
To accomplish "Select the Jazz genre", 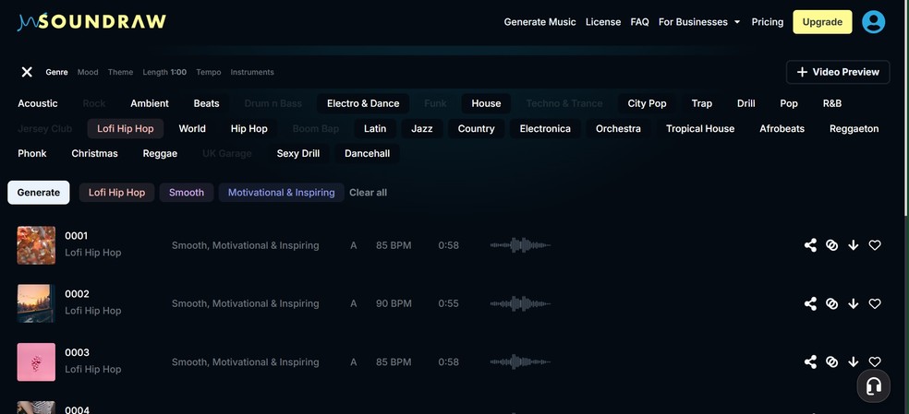I will click(x=422, y=128).
